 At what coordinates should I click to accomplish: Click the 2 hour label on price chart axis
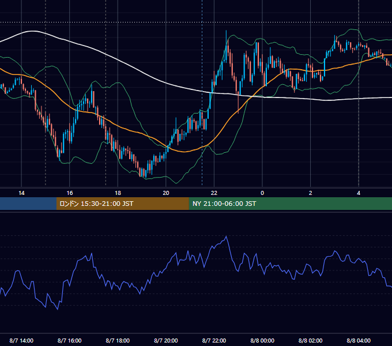click(x=311, y=193)
